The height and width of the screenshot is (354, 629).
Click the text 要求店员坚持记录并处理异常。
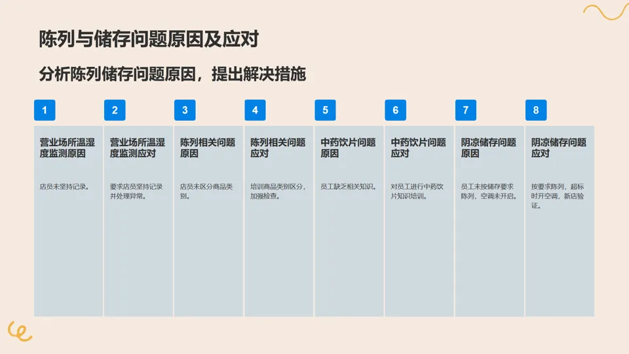click(x=136, y=191)
